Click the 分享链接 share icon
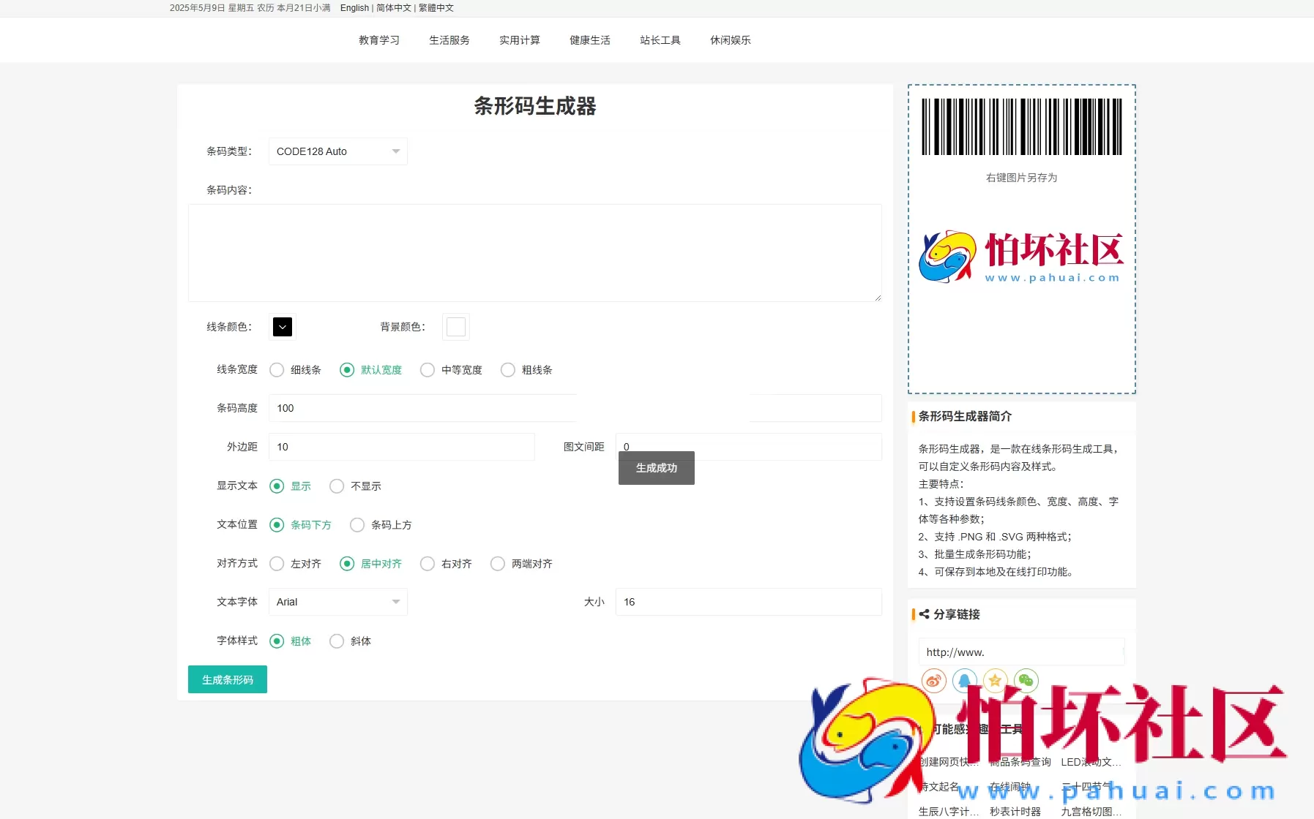This screenshot has width=1314, height=819. pos(924,614)
